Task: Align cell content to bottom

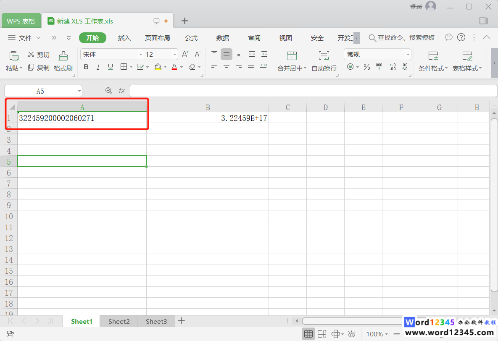Action: click(239, 54)
